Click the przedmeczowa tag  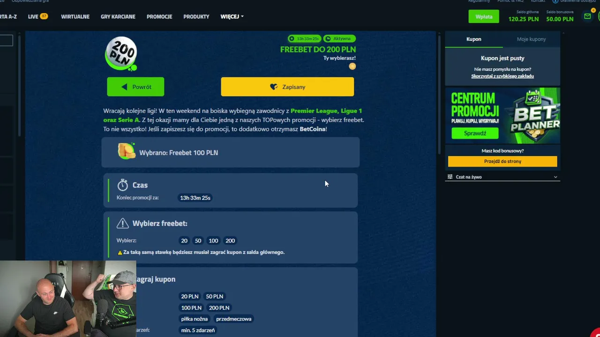[x=234, y=319]
